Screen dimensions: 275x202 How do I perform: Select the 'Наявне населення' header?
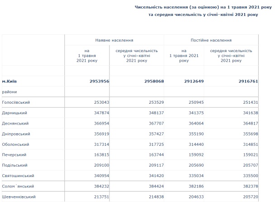(x=114, y=40)
